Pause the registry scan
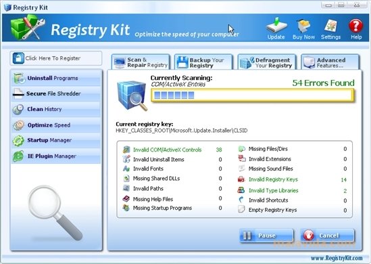 pos(266,236)
